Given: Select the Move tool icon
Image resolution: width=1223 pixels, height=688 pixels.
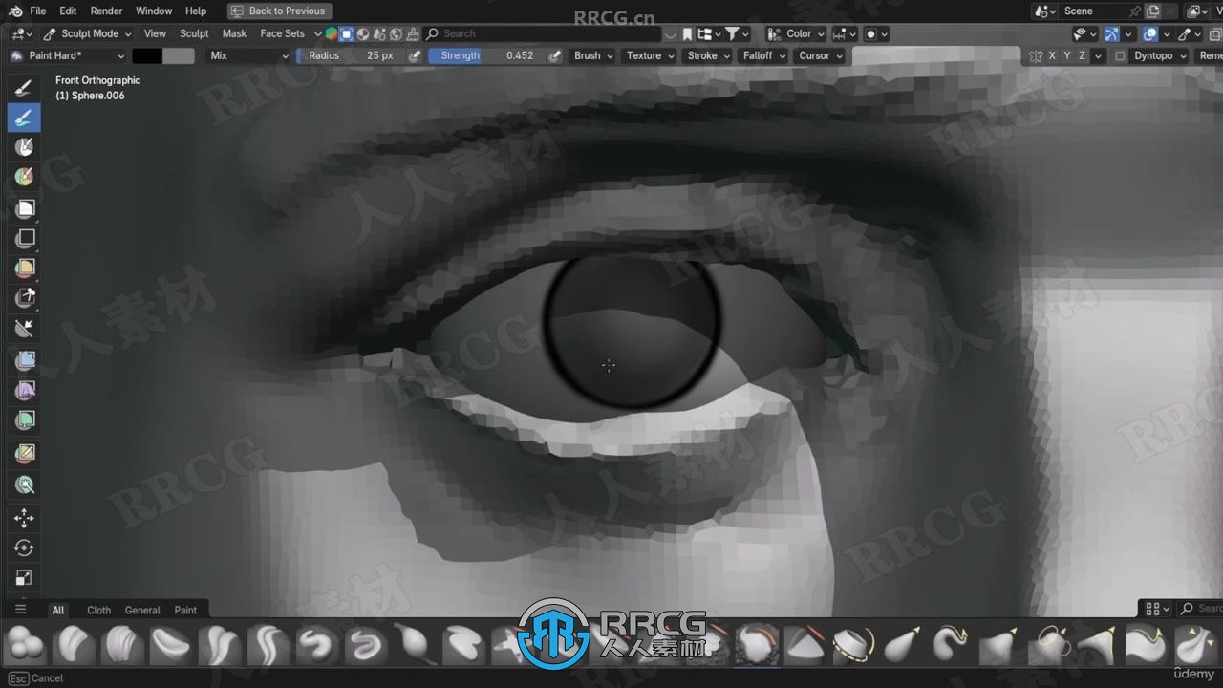Looking at the screenshot, I should 24,517.
